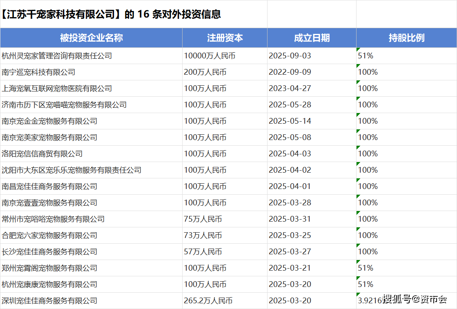Select the 57万人民币 capital cell
Screen dimensions: 457x309
(203, 252)
